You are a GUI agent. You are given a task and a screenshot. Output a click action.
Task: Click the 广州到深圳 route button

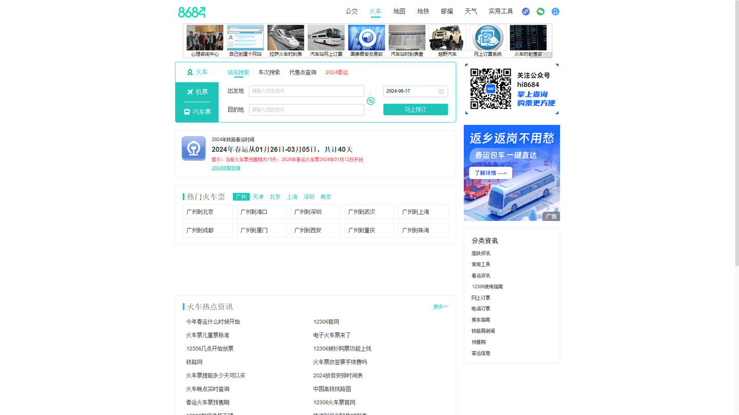[316, 212]
